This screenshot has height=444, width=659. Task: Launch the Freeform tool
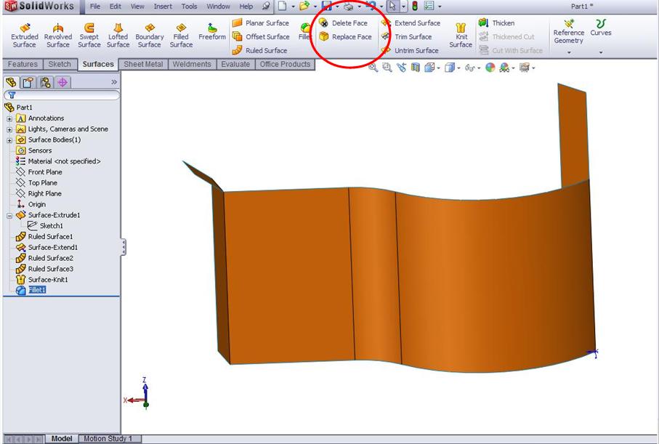(x=212, y=33)
